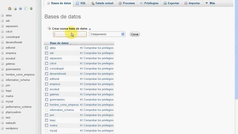The height and width of the screenshot is (134, 238).
Task: Click privileges icon in the marka row
Action: click(81, 125)
